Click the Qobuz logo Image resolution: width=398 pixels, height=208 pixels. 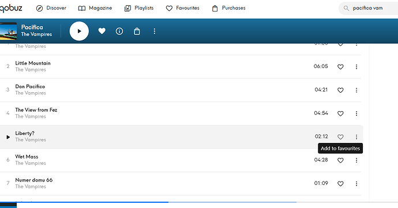10,9
